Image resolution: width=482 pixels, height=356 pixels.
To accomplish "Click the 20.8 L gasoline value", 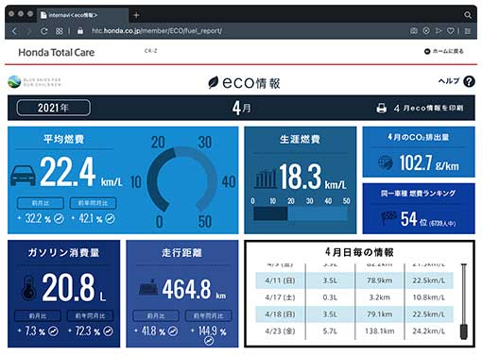I will [74, 287].
